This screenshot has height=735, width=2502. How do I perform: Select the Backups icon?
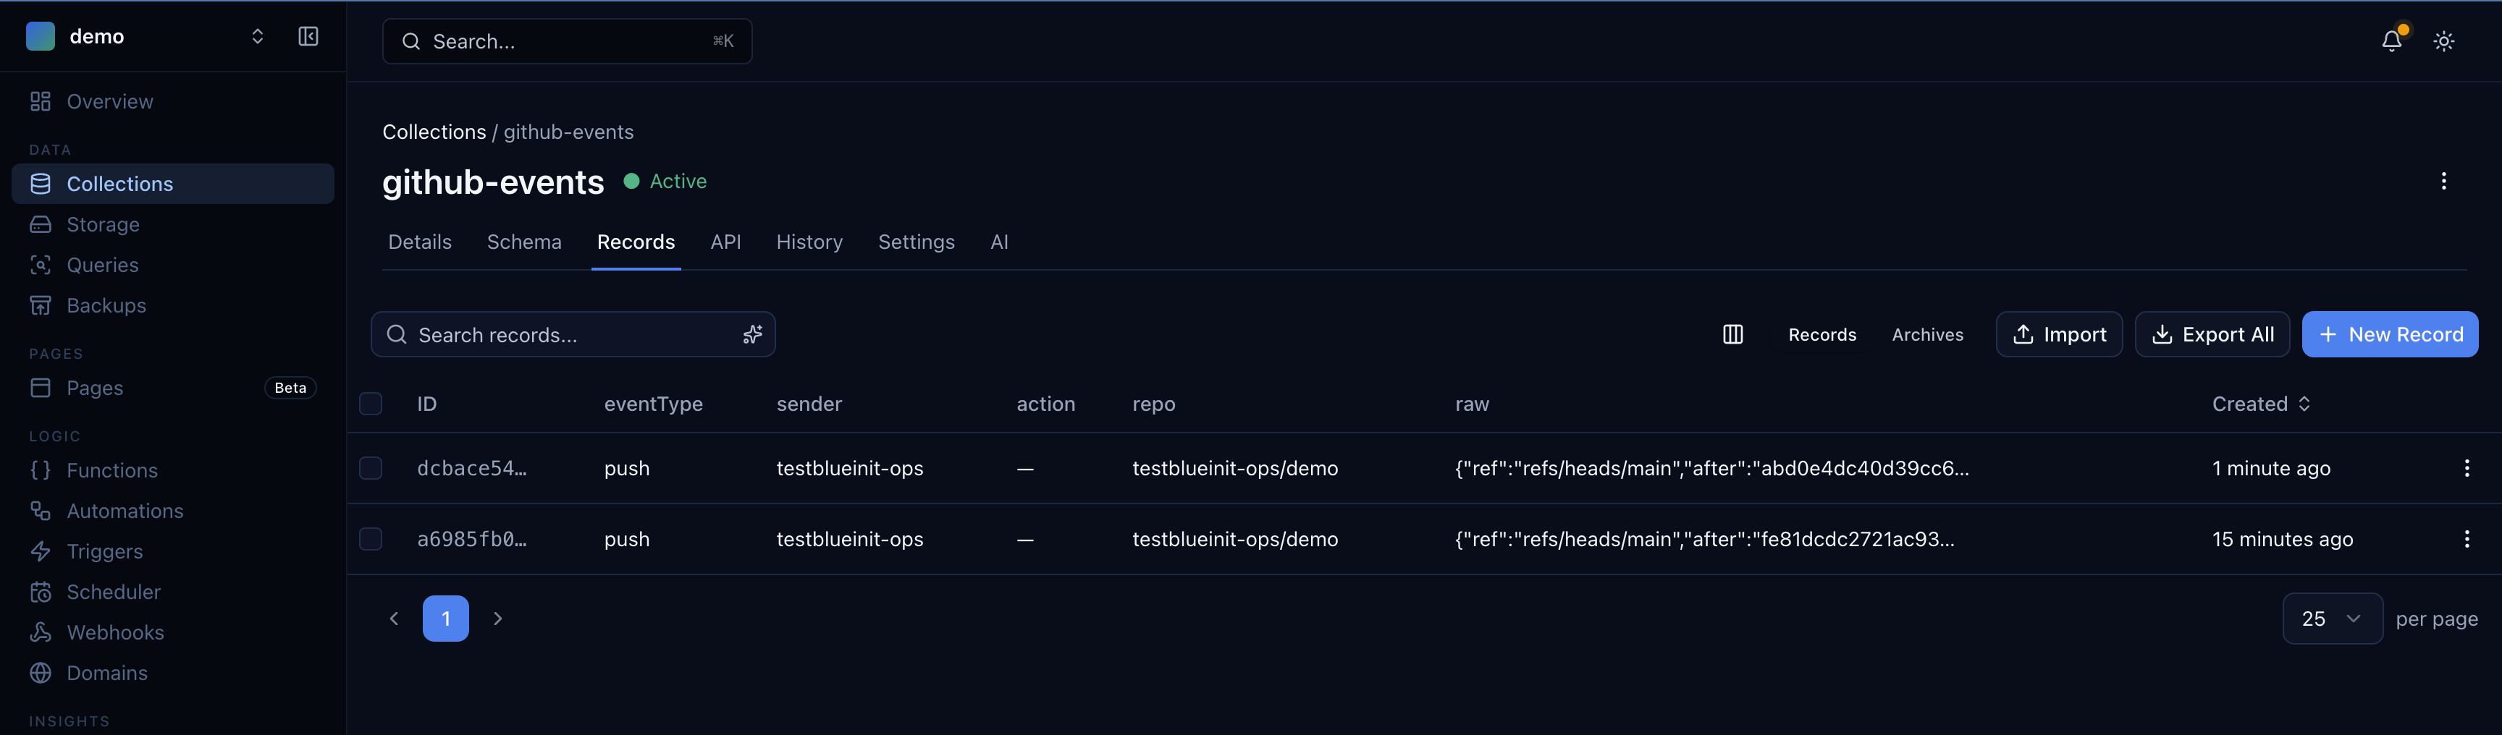pyautogui.click(x=40, y=305)
